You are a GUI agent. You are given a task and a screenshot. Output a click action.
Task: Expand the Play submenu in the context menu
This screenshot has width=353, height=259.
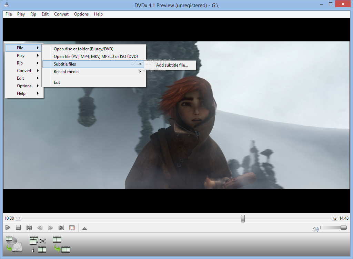coord(23,56)
